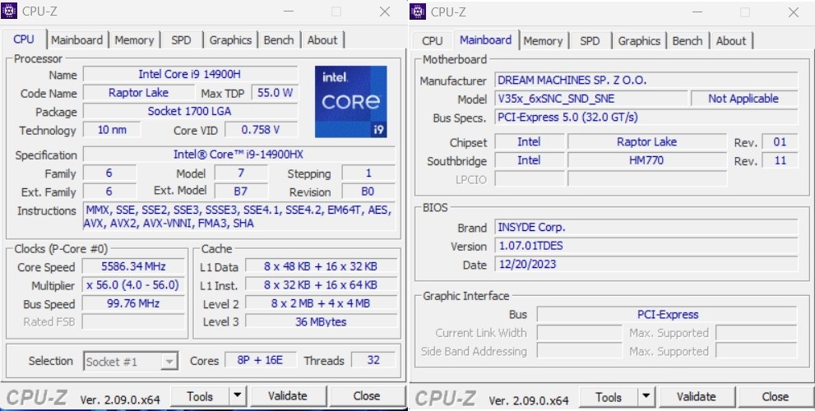Screen dimensions: 815x411
Task: Click the BIOS Version field 1.07.01TDES
Action: pyautogui.click(x=646, y=246)
